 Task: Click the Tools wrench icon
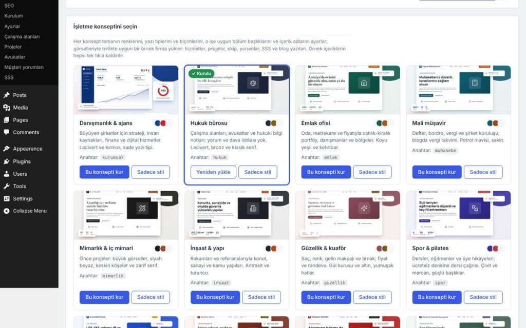6,186
